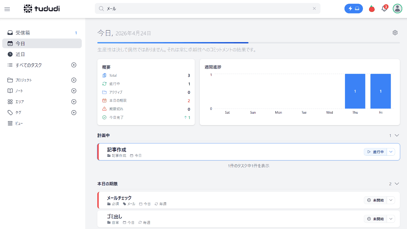Open the profile avatar icon
This screenshot has height=229, width=407.
[x=397, y=8]
